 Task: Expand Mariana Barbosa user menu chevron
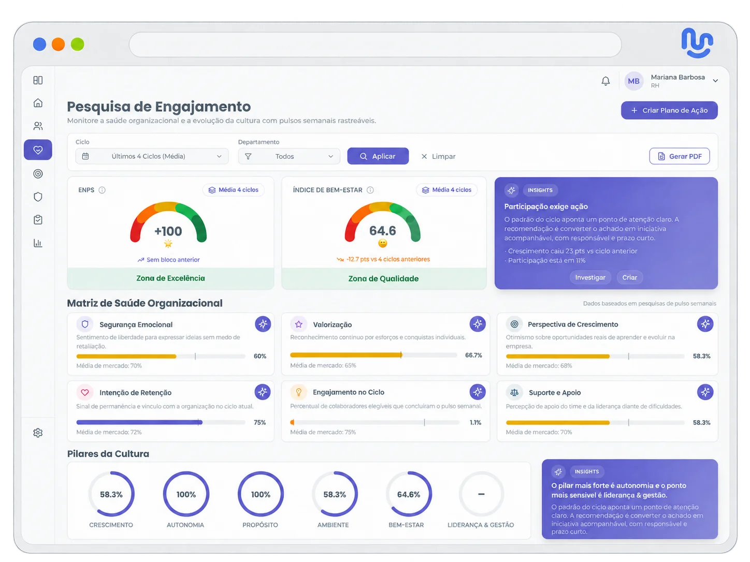[715, 81]
